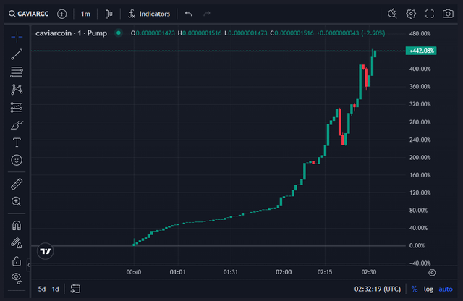The height and width of the screenshot is (301, 463).
Task: Open the emoji sticker tool
Action: (x=17, y=159)
